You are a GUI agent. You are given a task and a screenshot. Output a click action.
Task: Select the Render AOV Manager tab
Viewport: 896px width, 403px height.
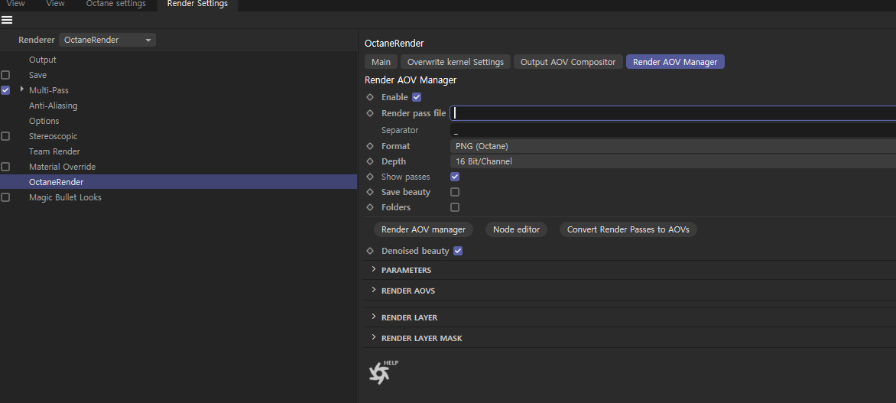click(675, 62)
